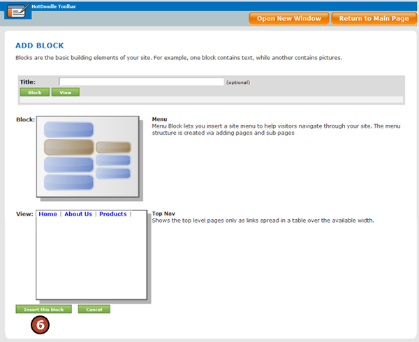Select the ADD BLOCK heading
This screenshot has width=419, height=342.
pyautogui.click(x=40, y=45)
